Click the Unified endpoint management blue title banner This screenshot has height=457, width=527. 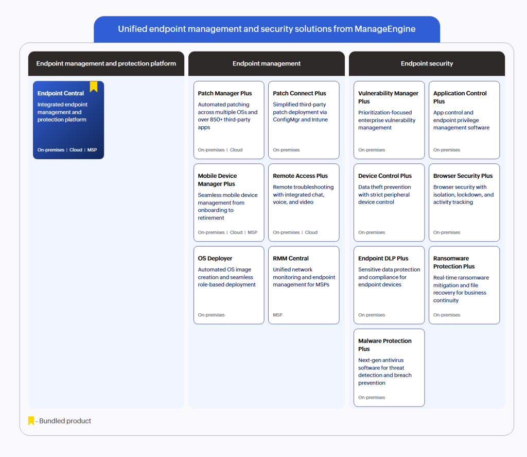[267, 29]
